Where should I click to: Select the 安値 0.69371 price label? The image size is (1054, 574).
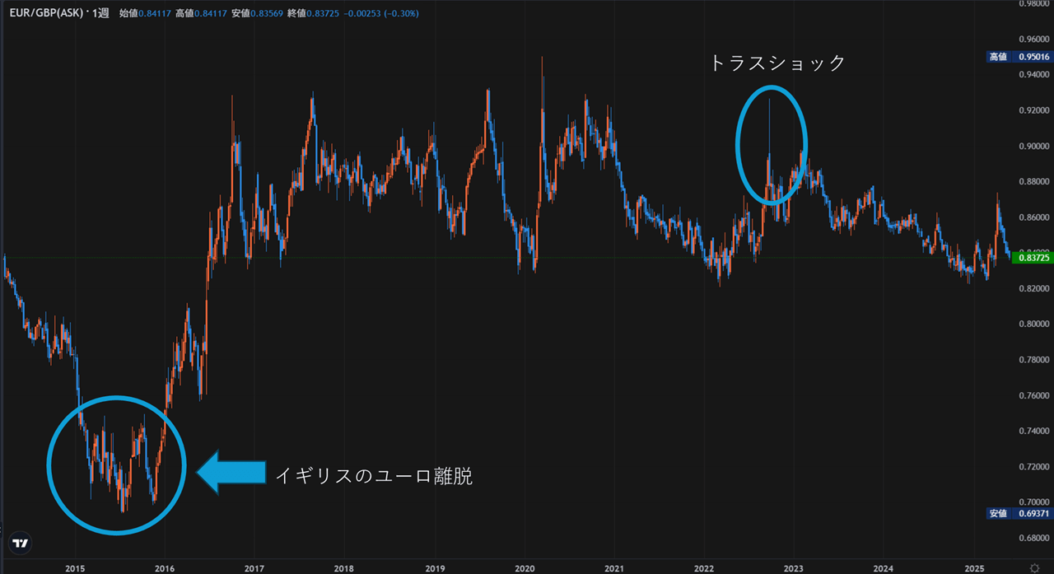pos(1019,514)
